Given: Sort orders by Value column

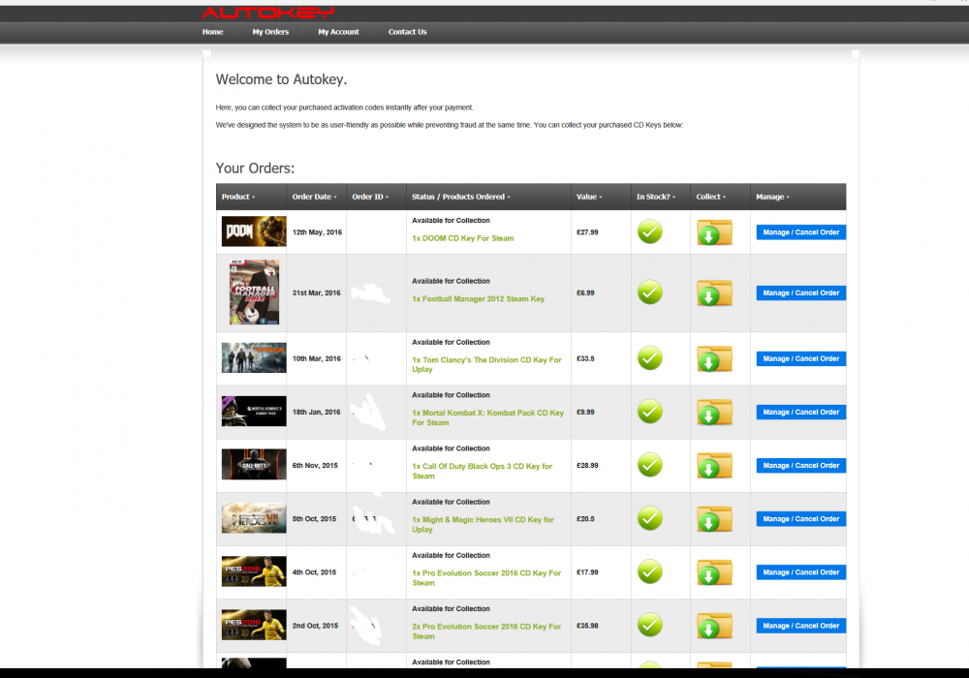Looking at the screenshot, I should click(x=589, y=197).
